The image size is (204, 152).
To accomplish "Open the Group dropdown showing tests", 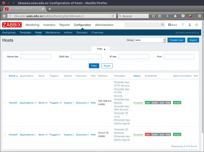I will coord(150,40).
